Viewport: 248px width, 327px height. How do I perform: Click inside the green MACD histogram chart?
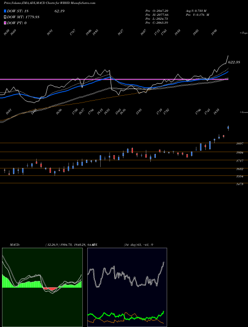click(42, 287)
